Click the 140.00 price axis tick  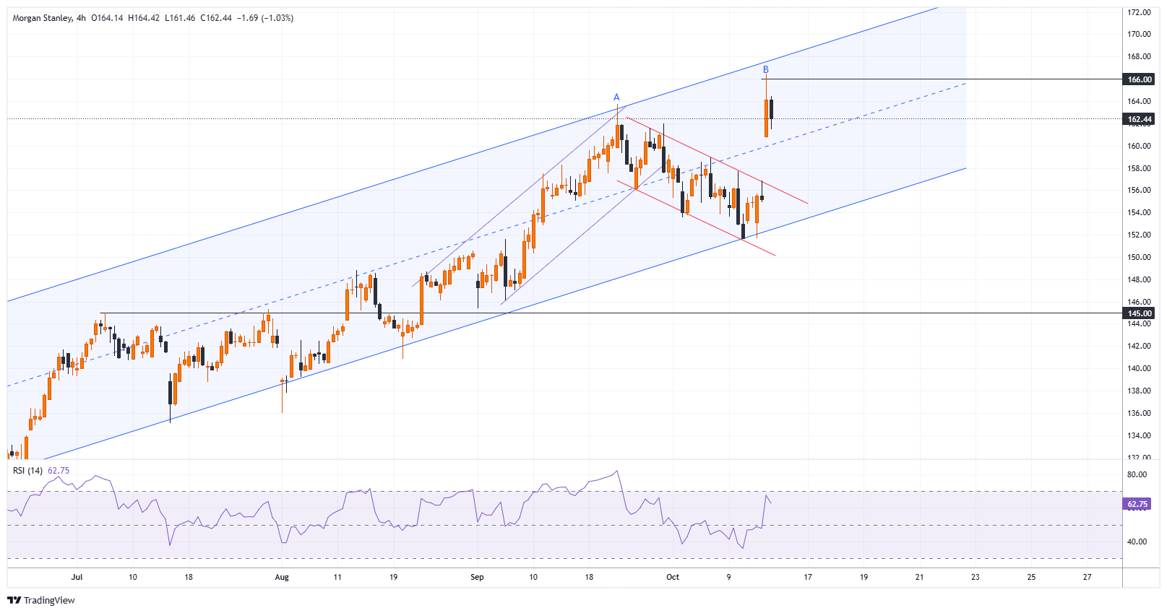click(1140, 368)
